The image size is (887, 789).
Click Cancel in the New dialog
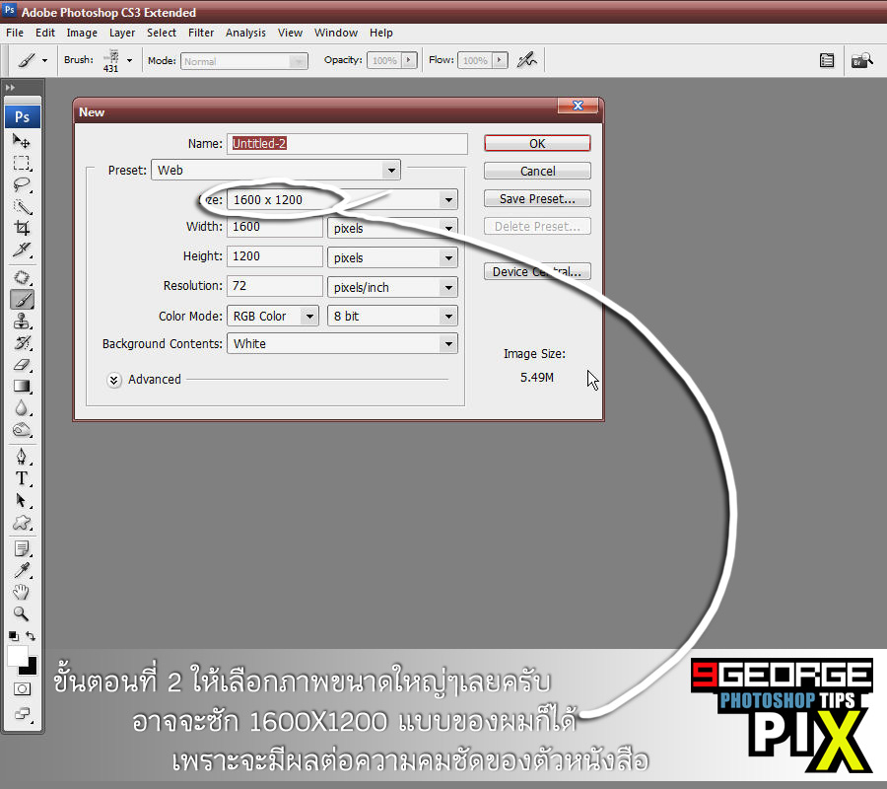pos(537,171)
